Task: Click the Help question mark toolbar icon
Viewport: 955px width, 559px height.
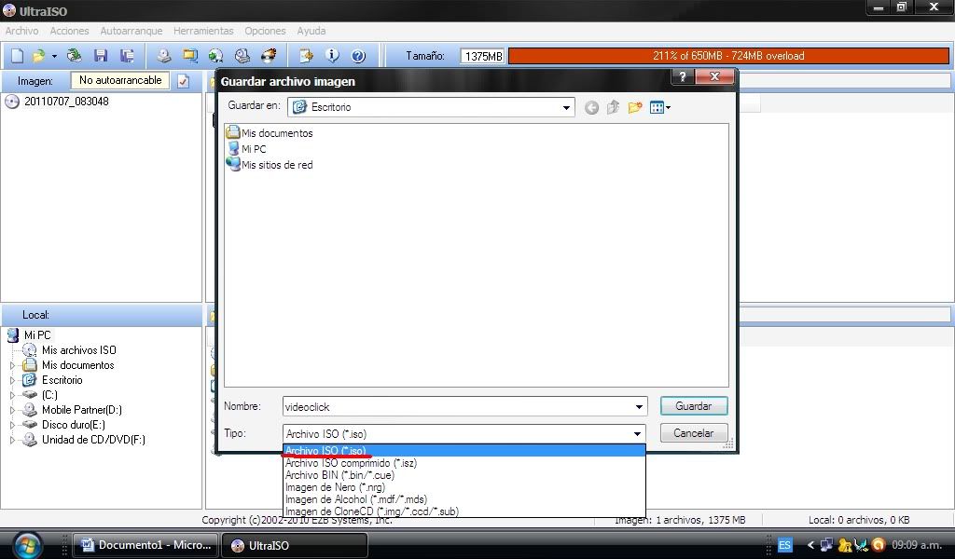Action: pos(358,56)
